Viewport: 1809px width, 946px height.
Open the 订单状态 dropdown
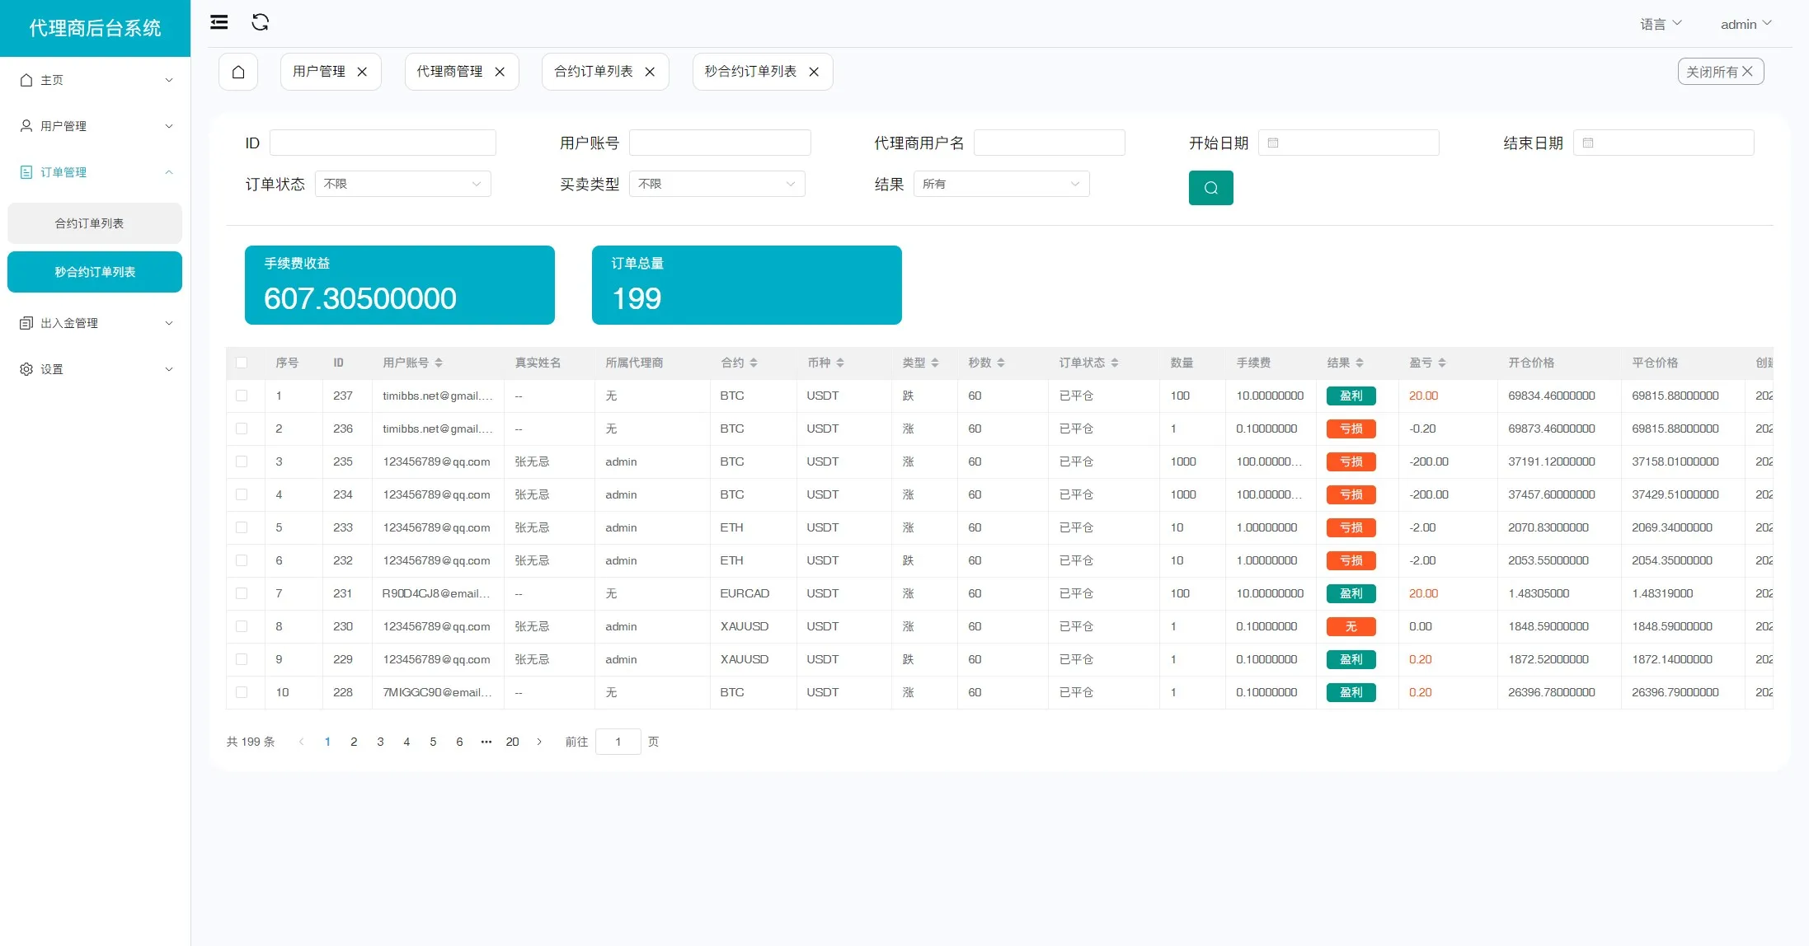(402, 184)
